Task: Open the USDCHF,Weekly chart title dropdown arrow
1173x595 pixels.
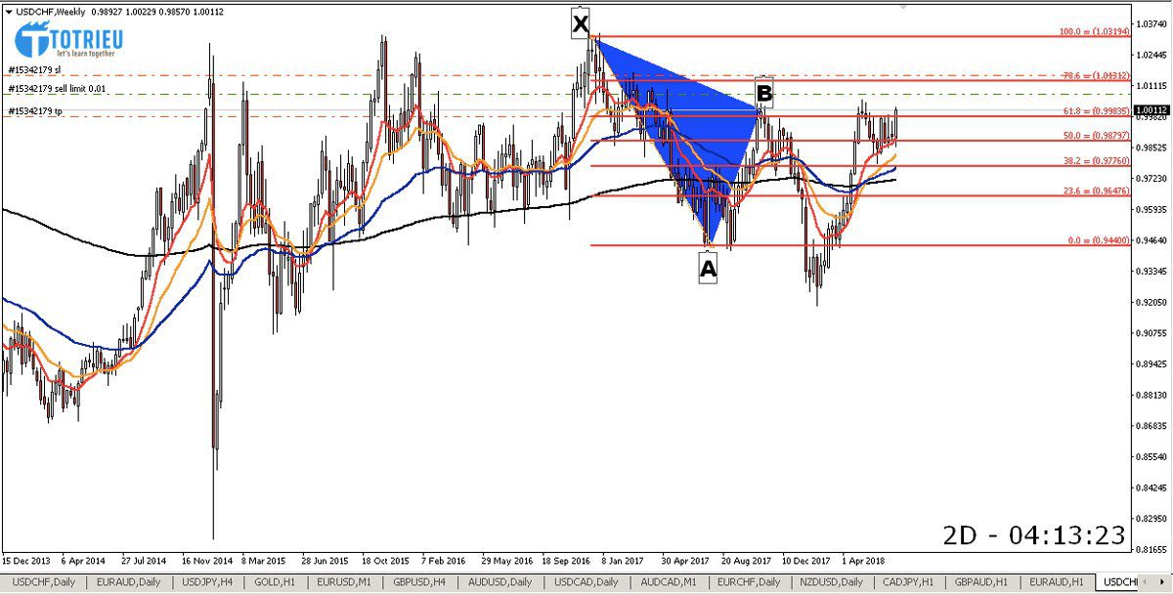Action: (x=9, y=11)
